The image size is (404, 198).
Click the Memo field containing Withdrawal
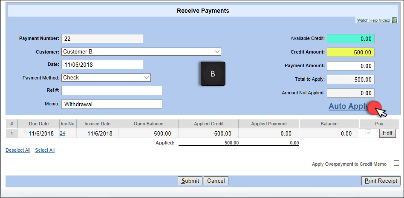[x=112, y=104]
